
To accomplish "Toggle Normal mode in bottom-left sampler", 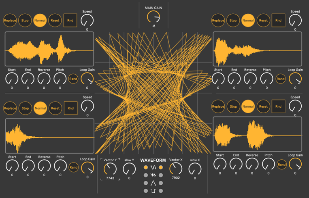I will 40,108.
